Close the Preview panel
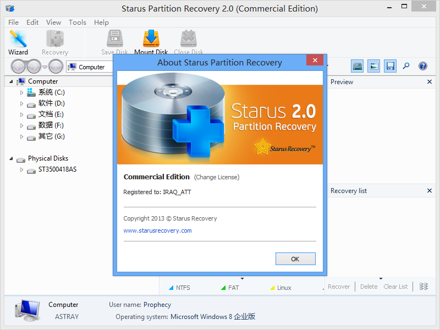The image size is (440, 330). (430, 81)
